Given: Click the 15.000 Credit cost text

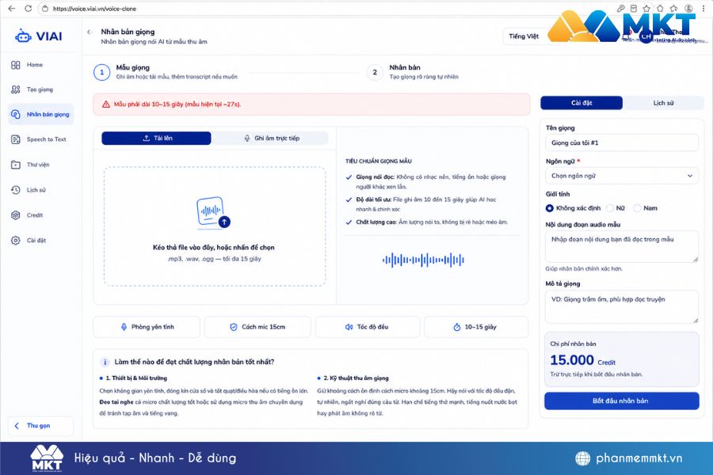Looking at the screenshot, I should (582, 360).
